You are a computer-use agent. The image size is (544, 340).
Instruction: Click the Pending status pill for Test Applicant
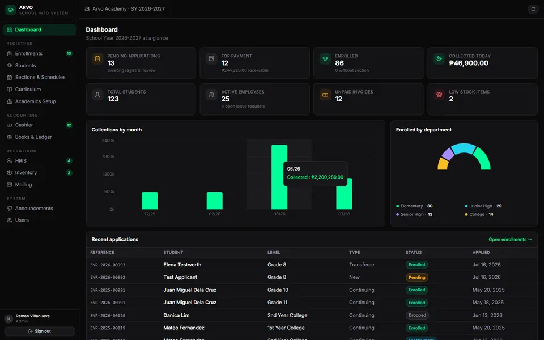tap(416, 277)
